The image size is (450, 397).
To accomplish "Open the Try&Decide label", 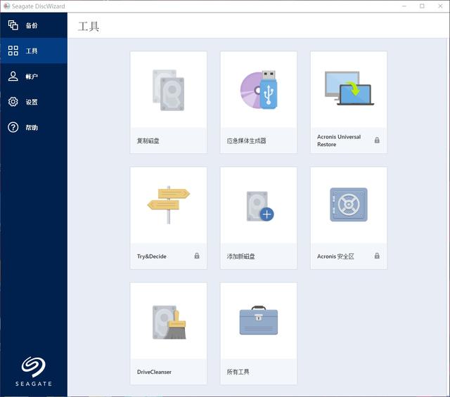I will [x=152, y=256].
